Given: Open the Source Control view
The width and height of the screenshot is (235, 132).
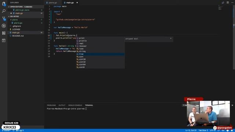Looking at the screenshot, I should pyautogui.click(x=4, y=18).
